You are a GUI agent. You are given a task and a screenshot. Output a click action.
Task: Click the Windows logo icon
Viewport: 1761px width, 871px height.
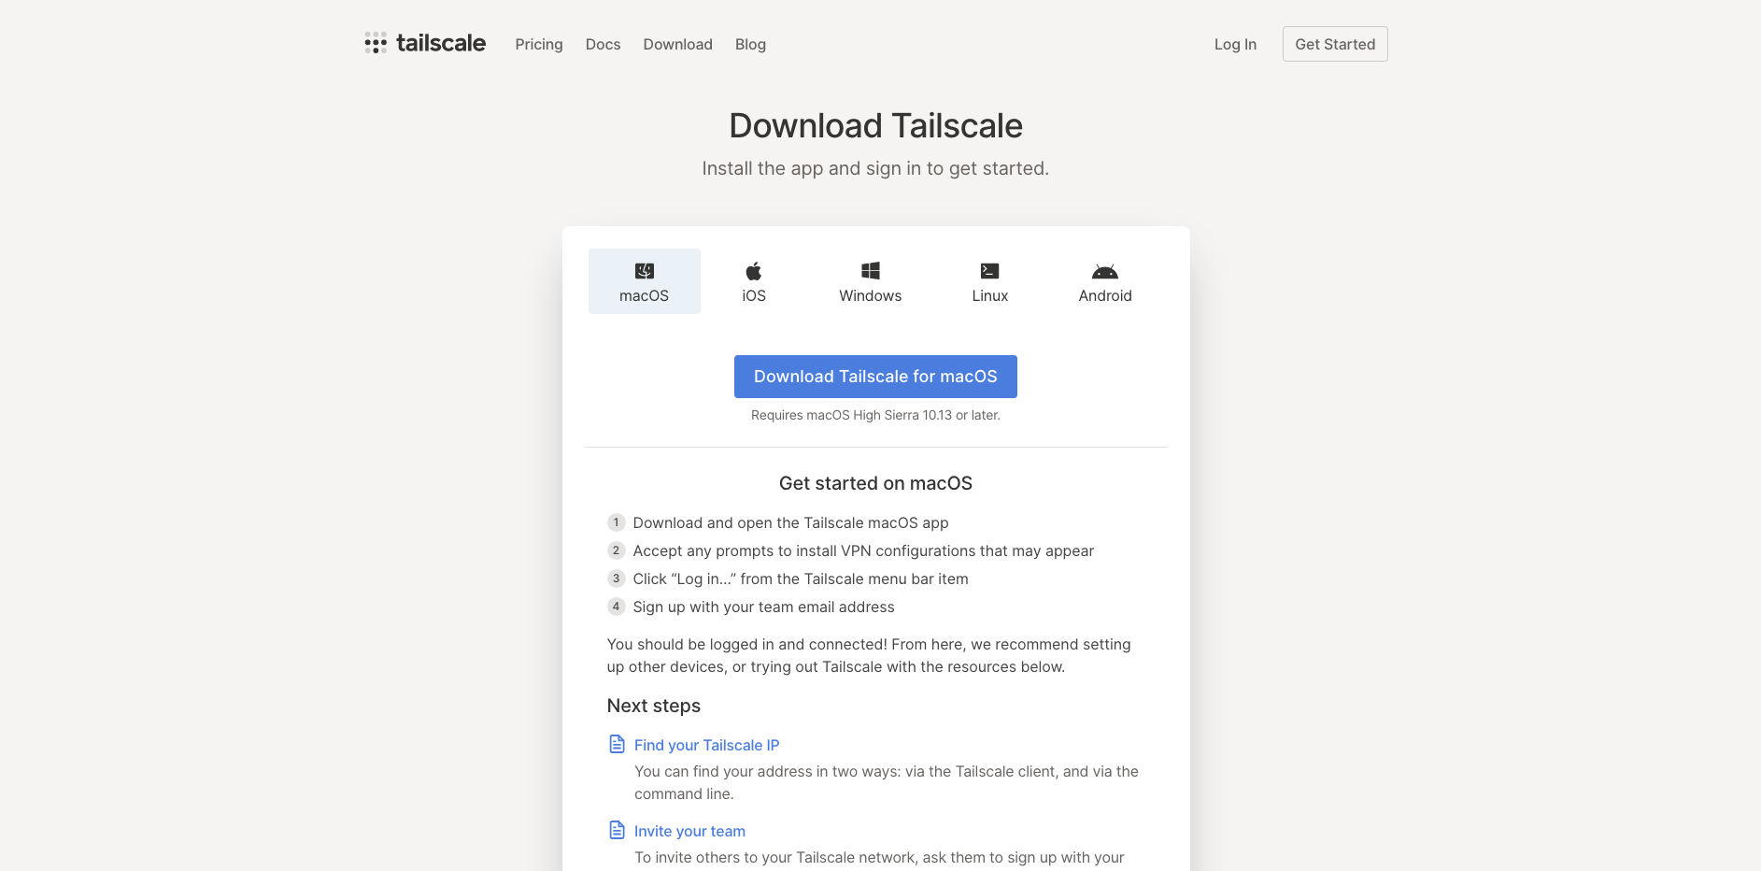coord(871,271)
